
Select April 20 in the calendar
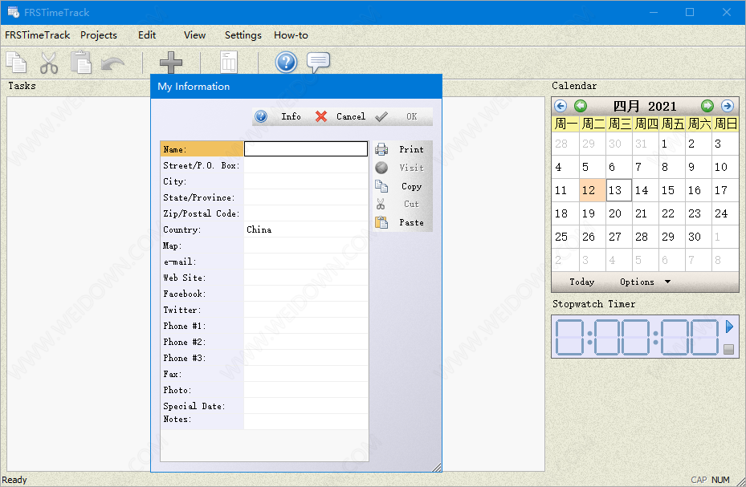(618, 213)
